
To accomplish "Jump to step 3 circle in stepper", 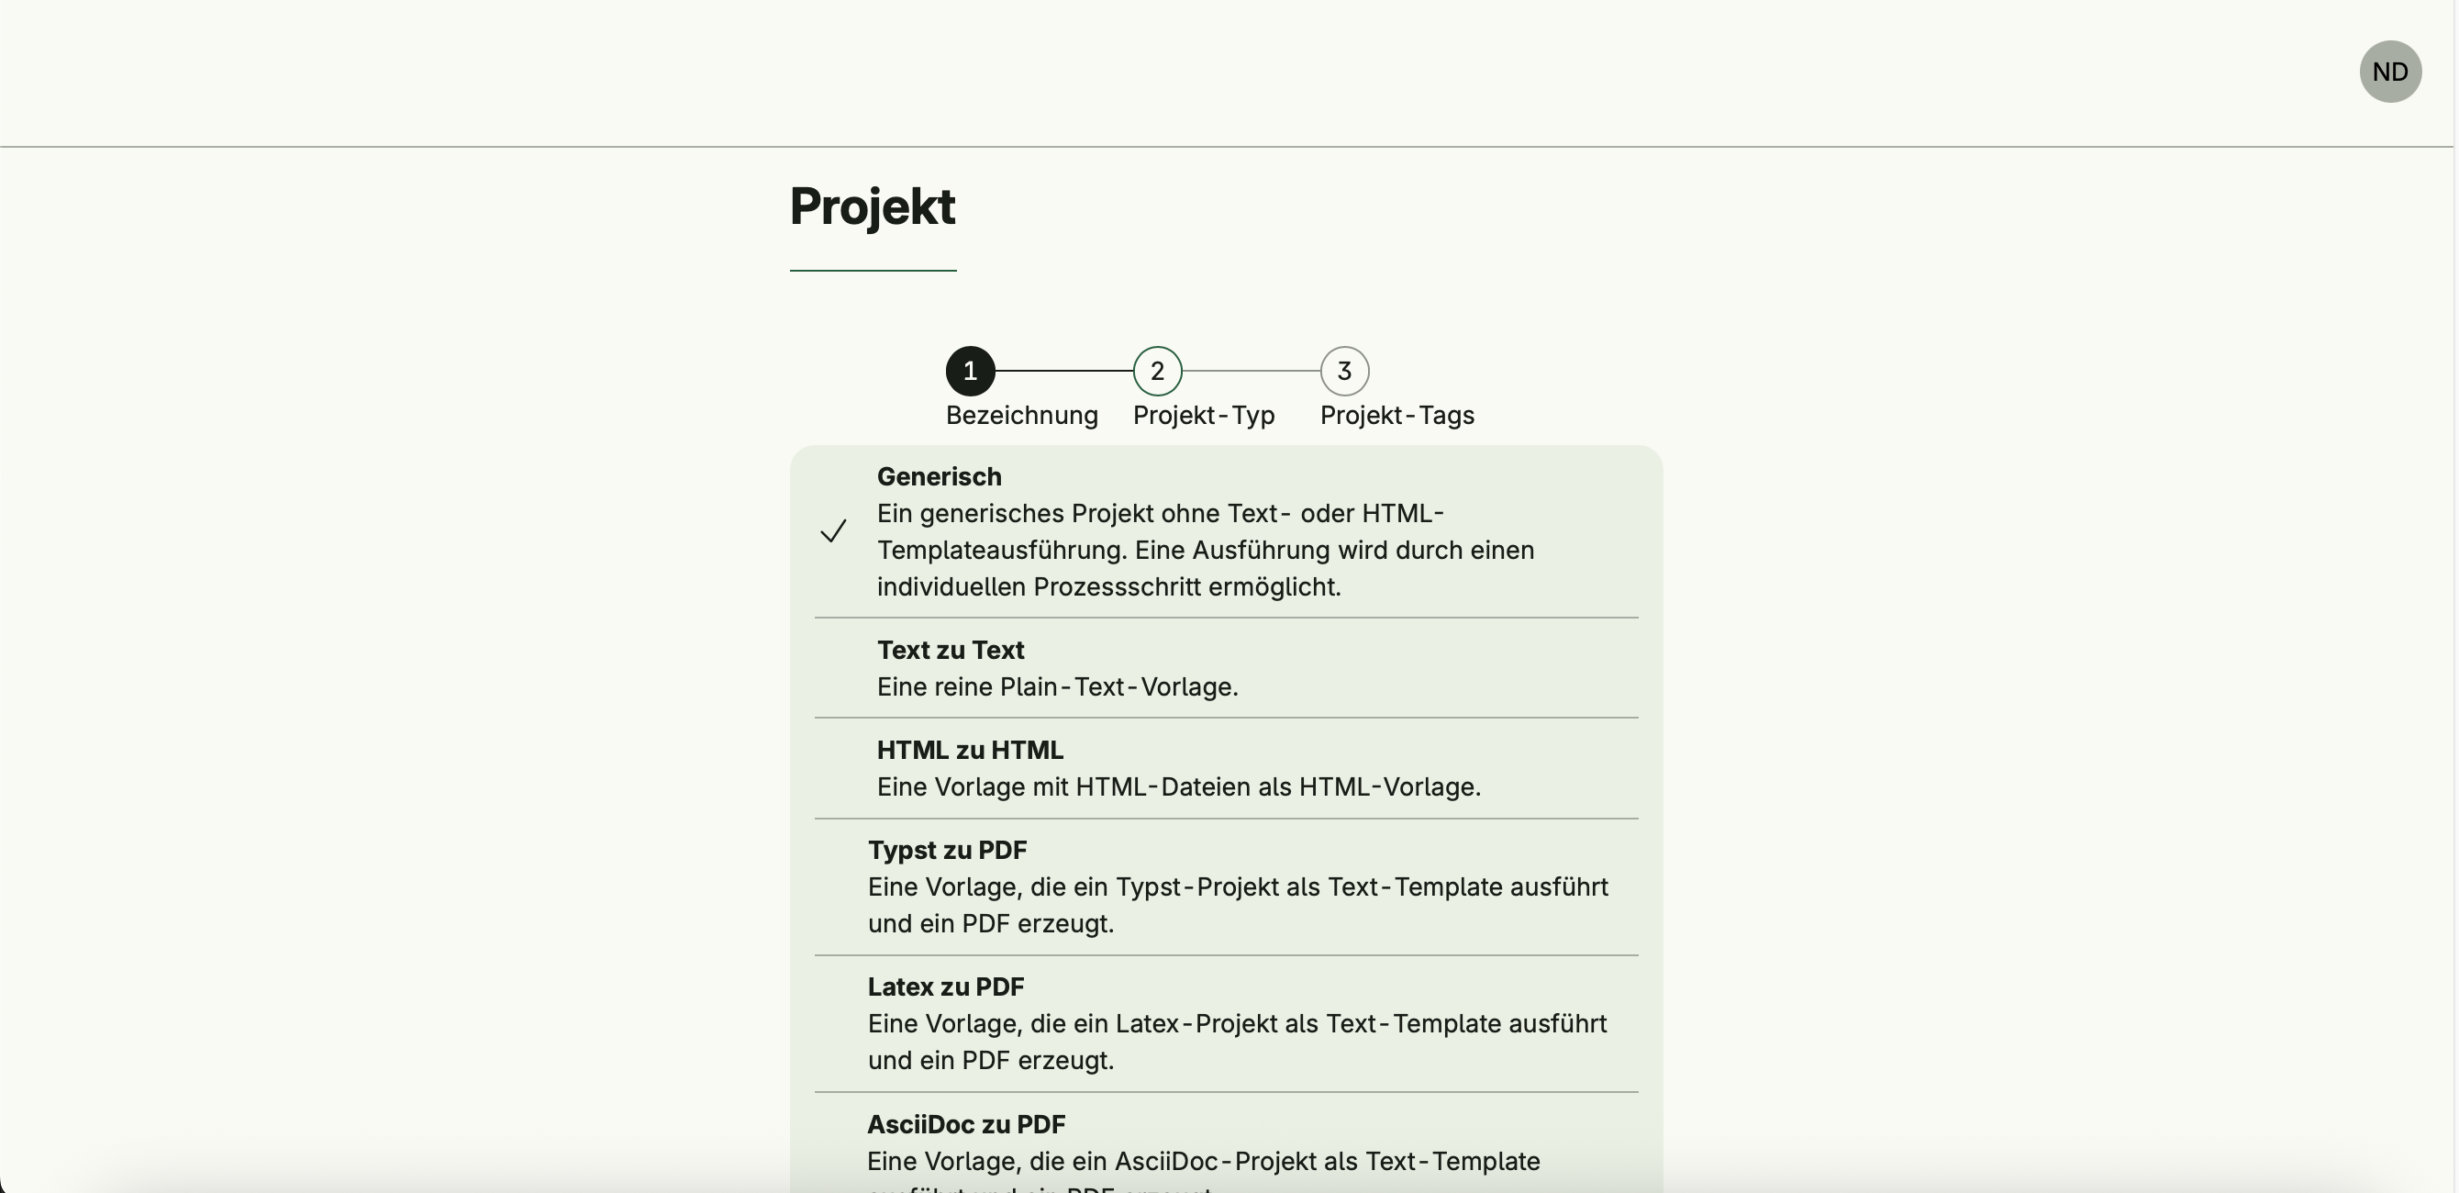I will pos(1344,372).
